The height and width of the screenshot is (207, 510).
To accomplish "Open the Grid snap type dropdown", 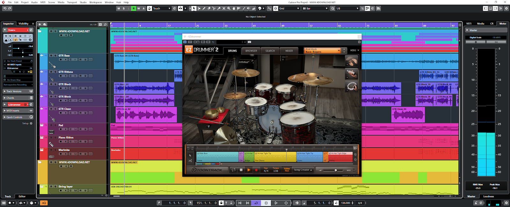I will click(289, 9).
